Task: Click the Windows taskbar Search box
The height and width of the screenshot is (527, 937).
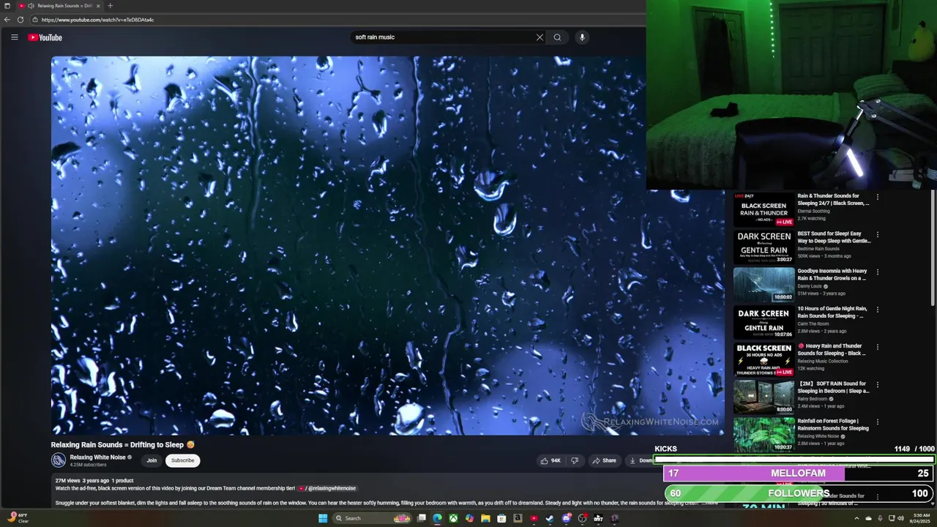Action: pyautogui.click(x=371, y=518)
